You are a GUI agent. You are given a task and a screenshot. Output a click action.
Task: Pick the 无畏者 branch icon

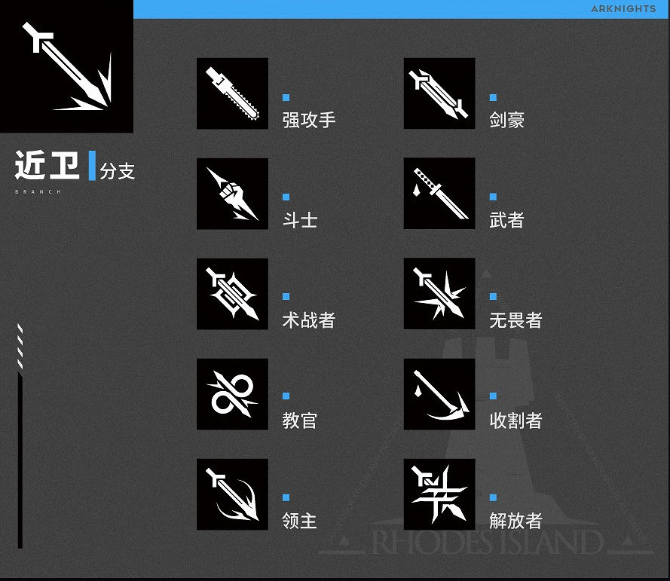point(439,294)
